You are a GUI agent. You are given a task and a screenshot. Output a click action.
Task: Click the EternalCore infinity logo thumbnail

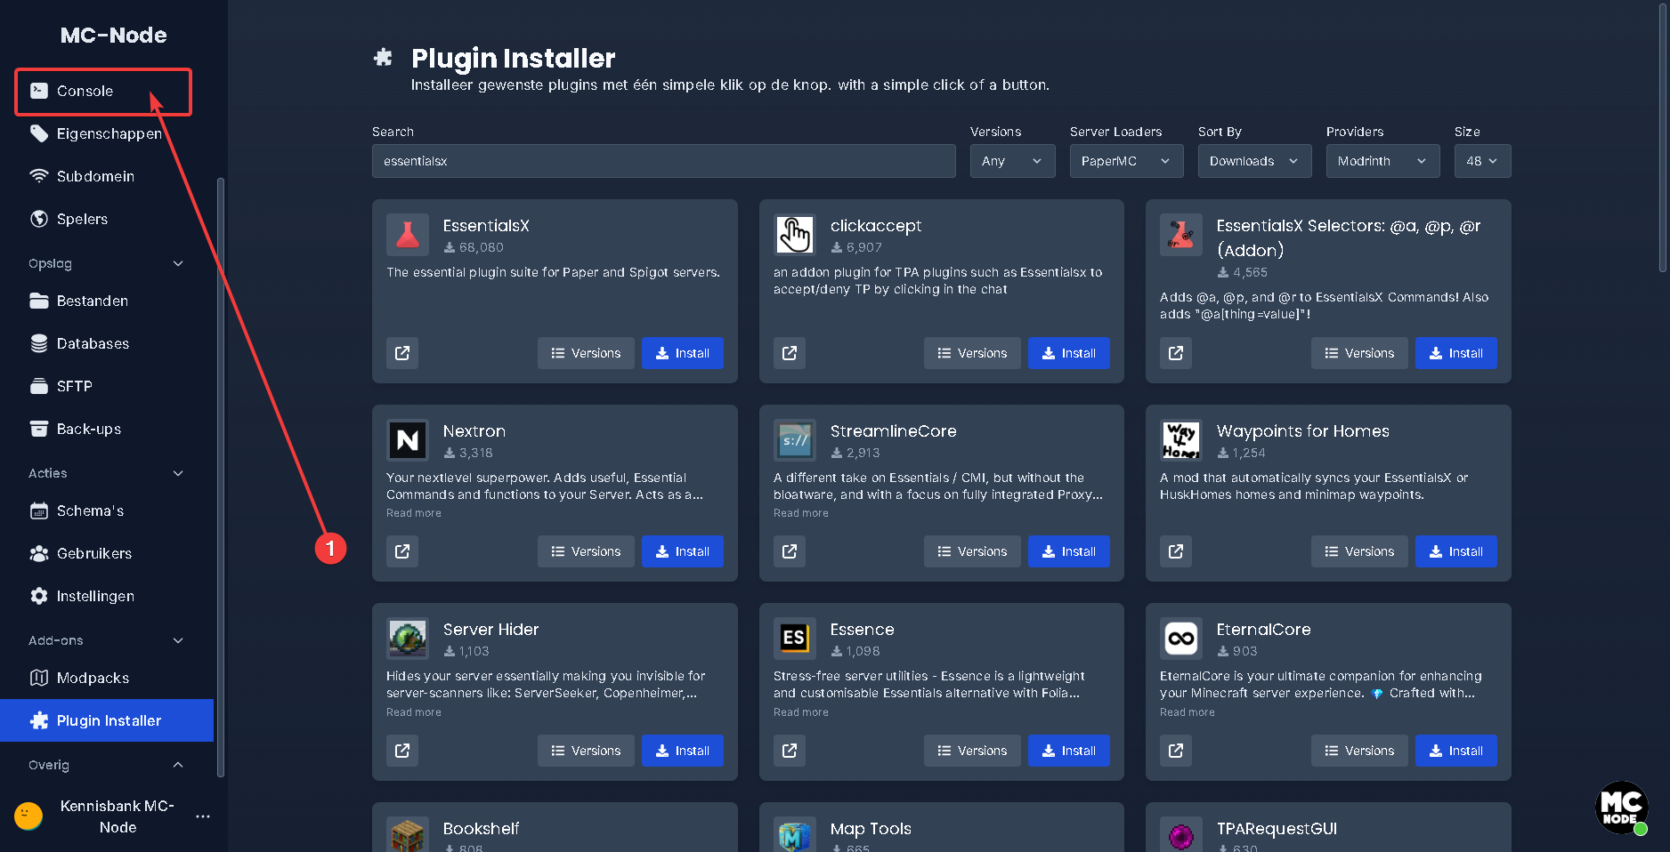pos(1181,639)
